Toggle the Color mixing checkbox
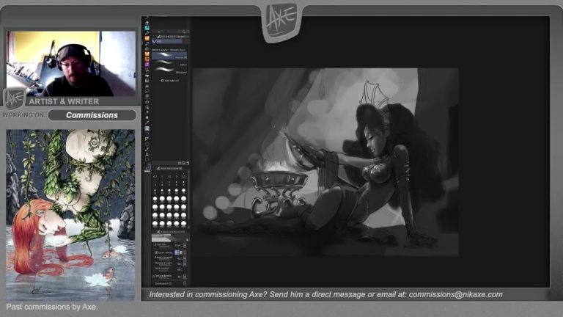 click(x=156, y=252)
